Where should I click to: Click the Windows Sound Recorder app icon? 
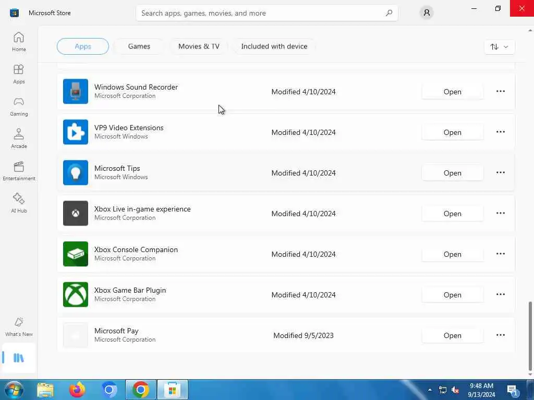coord(76,91)
